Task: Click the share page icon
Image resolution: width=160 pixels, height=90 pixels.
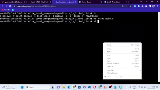Action: pyautogui.click(x=126, y=6)
